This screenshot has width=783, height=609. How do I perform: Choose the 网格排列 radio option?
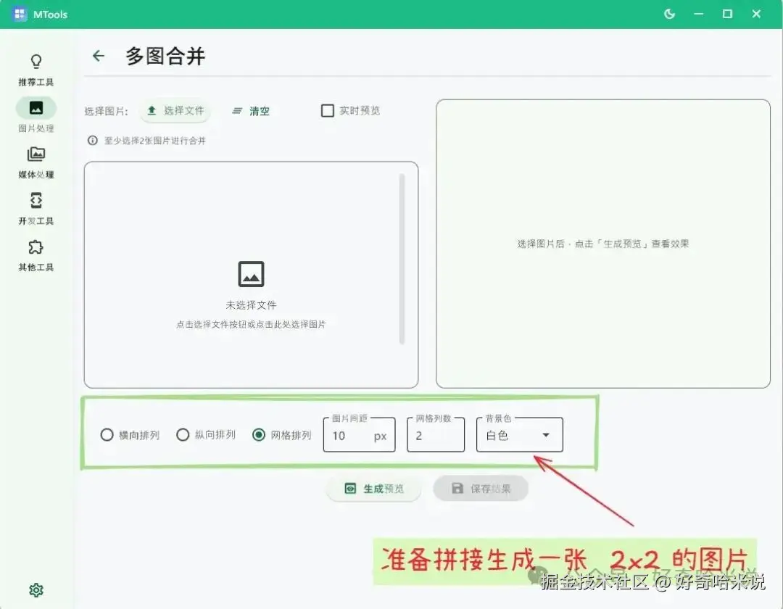click(x=260, y=435)
